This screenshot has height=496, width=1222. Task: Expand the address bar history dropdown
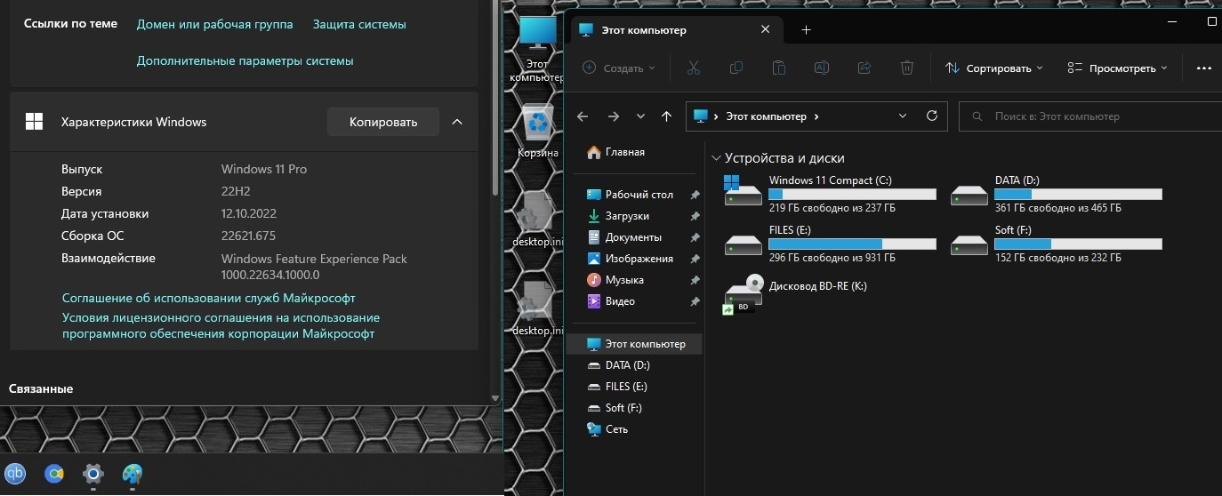903,116
